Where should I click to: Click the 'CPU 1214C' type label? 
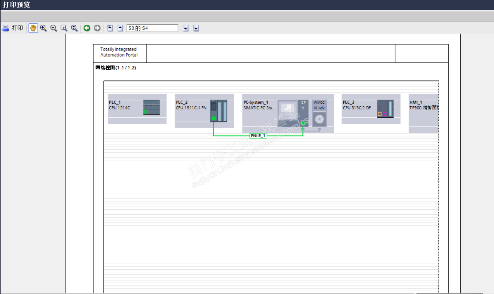(x=120, y=108)
